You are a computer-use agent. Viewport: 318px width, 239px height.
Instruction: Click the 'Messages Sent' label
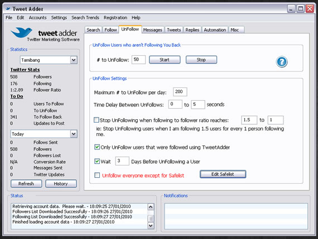48,168
